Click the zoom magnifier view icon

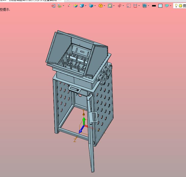coord(110,6)
